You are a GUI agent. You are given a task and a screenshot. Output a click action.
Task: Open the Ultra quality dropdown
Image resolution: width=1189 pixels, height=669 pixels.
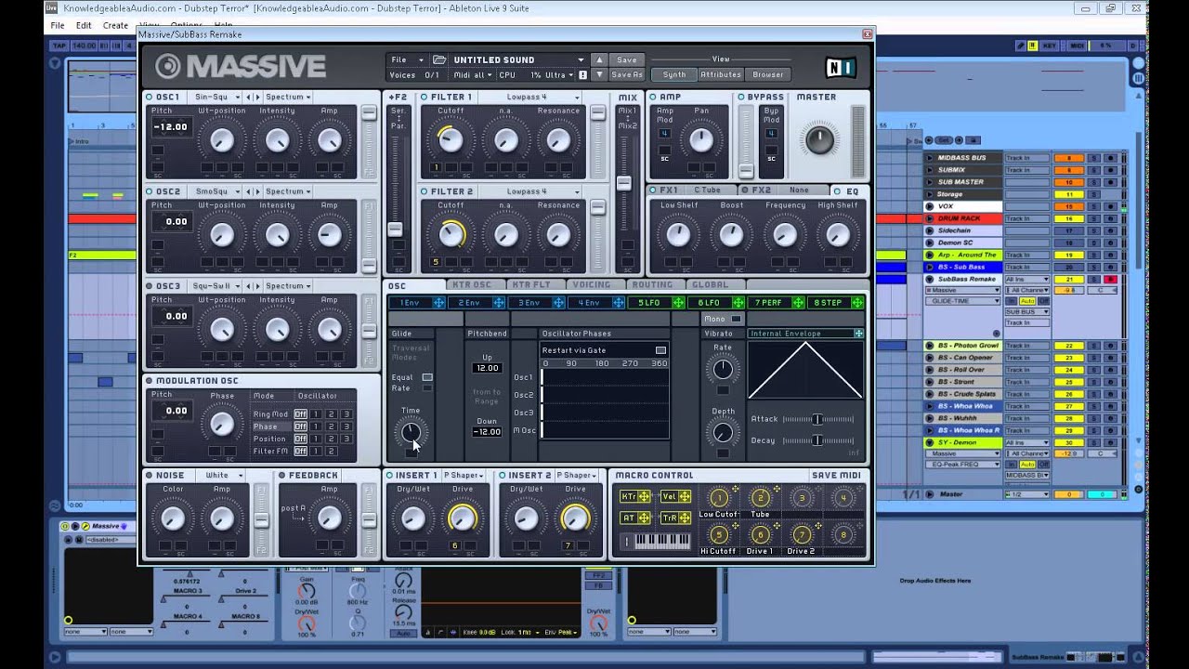pyautogui.click(x=557, y=74)
